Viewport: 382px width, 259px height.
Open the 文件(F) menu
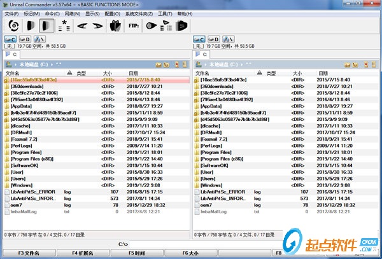point(11,14)
